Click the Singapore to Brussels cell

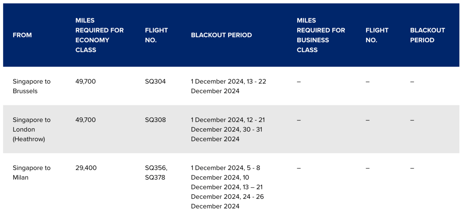(32, 86)
